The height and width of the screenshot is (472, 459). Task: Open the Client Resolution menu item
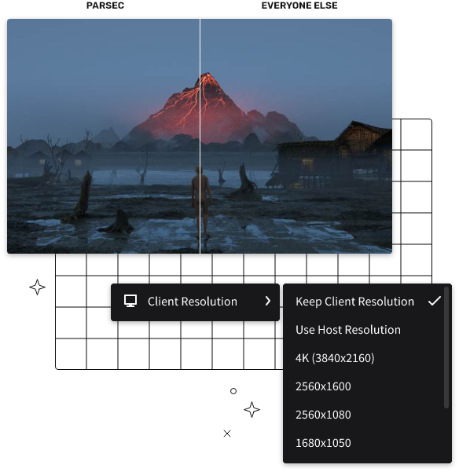[195, 302]
